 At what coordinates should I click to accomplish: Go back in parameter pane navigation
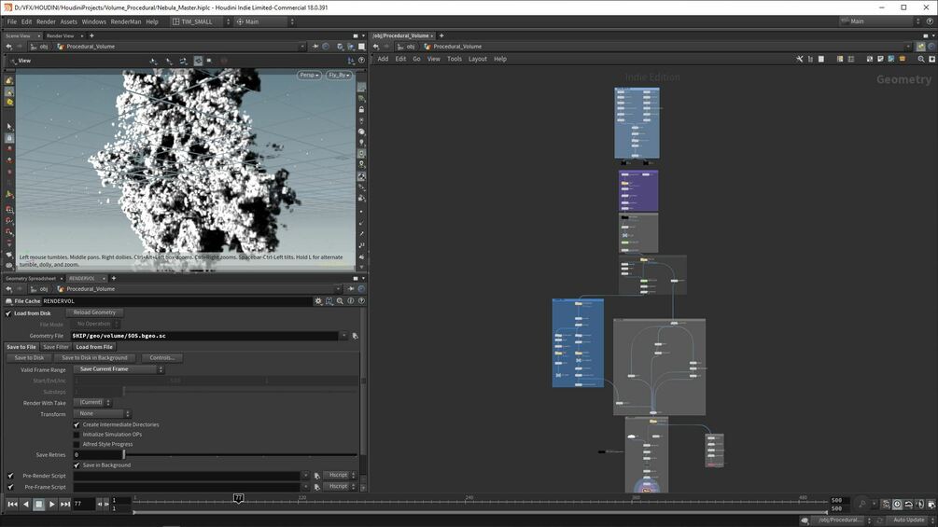(x=9, y=289)
